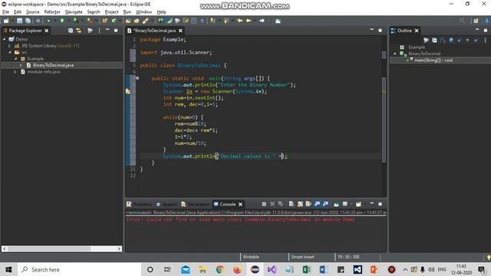Close the Outline view tab
The width and height of the screenshot is (491, 276).
point(417,31)
